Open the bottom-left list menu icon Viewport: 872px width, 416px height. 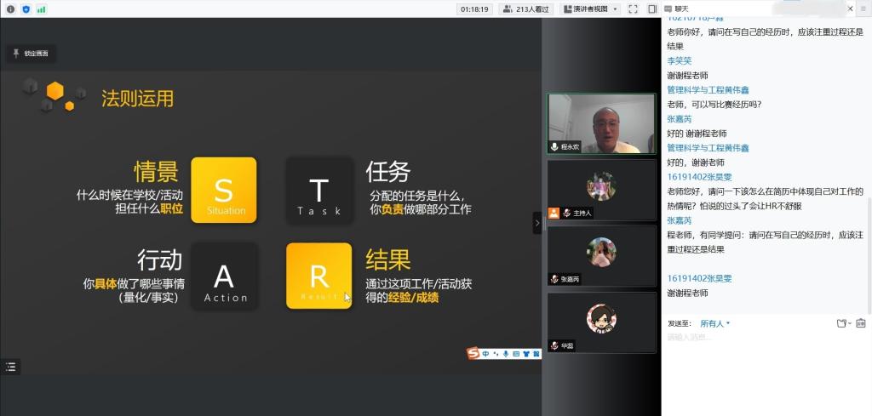point(11,367)
